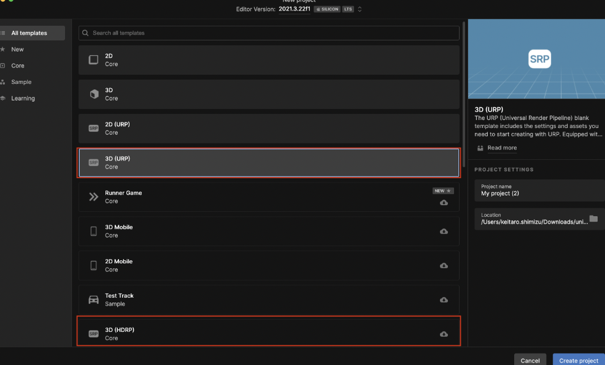605x365 pixels.
Task: Click the cloud download icon on 3D (HDRP)
Action: pyautogui.click(x=444, y=334)
